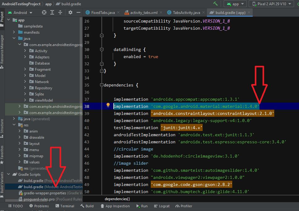Expand the Activity package
Image resolution: width=299 pixels, height=211 pixels.
tap(25, 51)
